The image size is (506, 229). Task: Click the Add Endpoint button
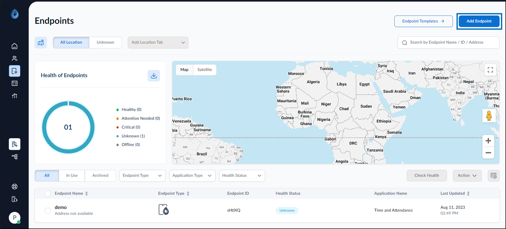(x=479, y=21)
